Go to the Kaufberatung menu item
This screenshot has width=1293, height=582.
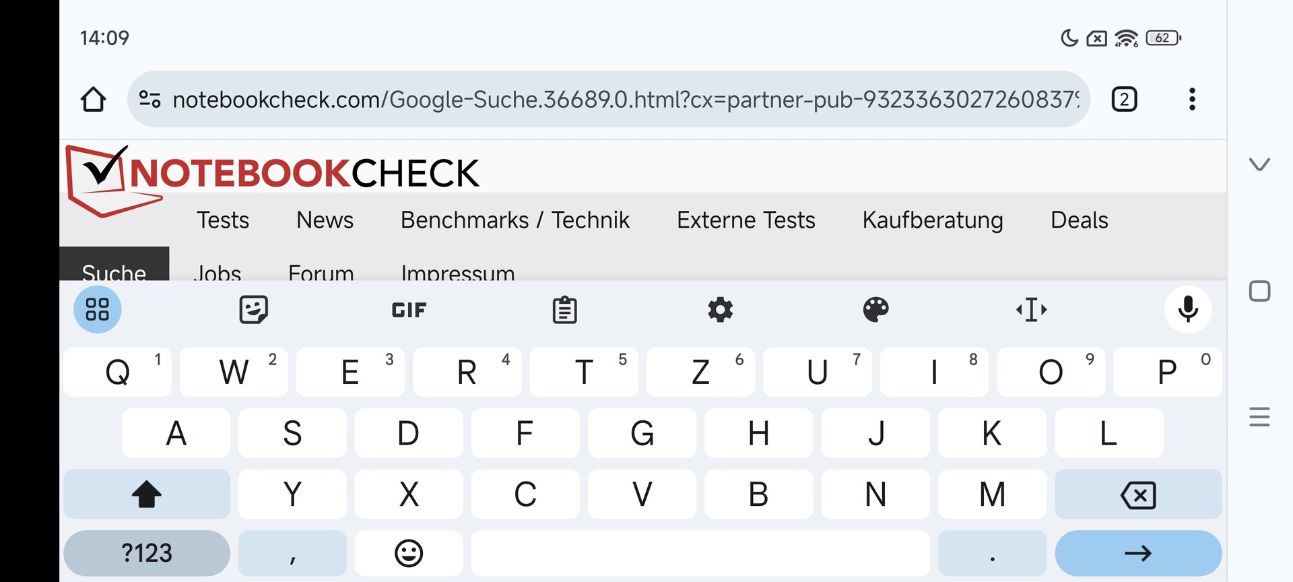(933, 220)
